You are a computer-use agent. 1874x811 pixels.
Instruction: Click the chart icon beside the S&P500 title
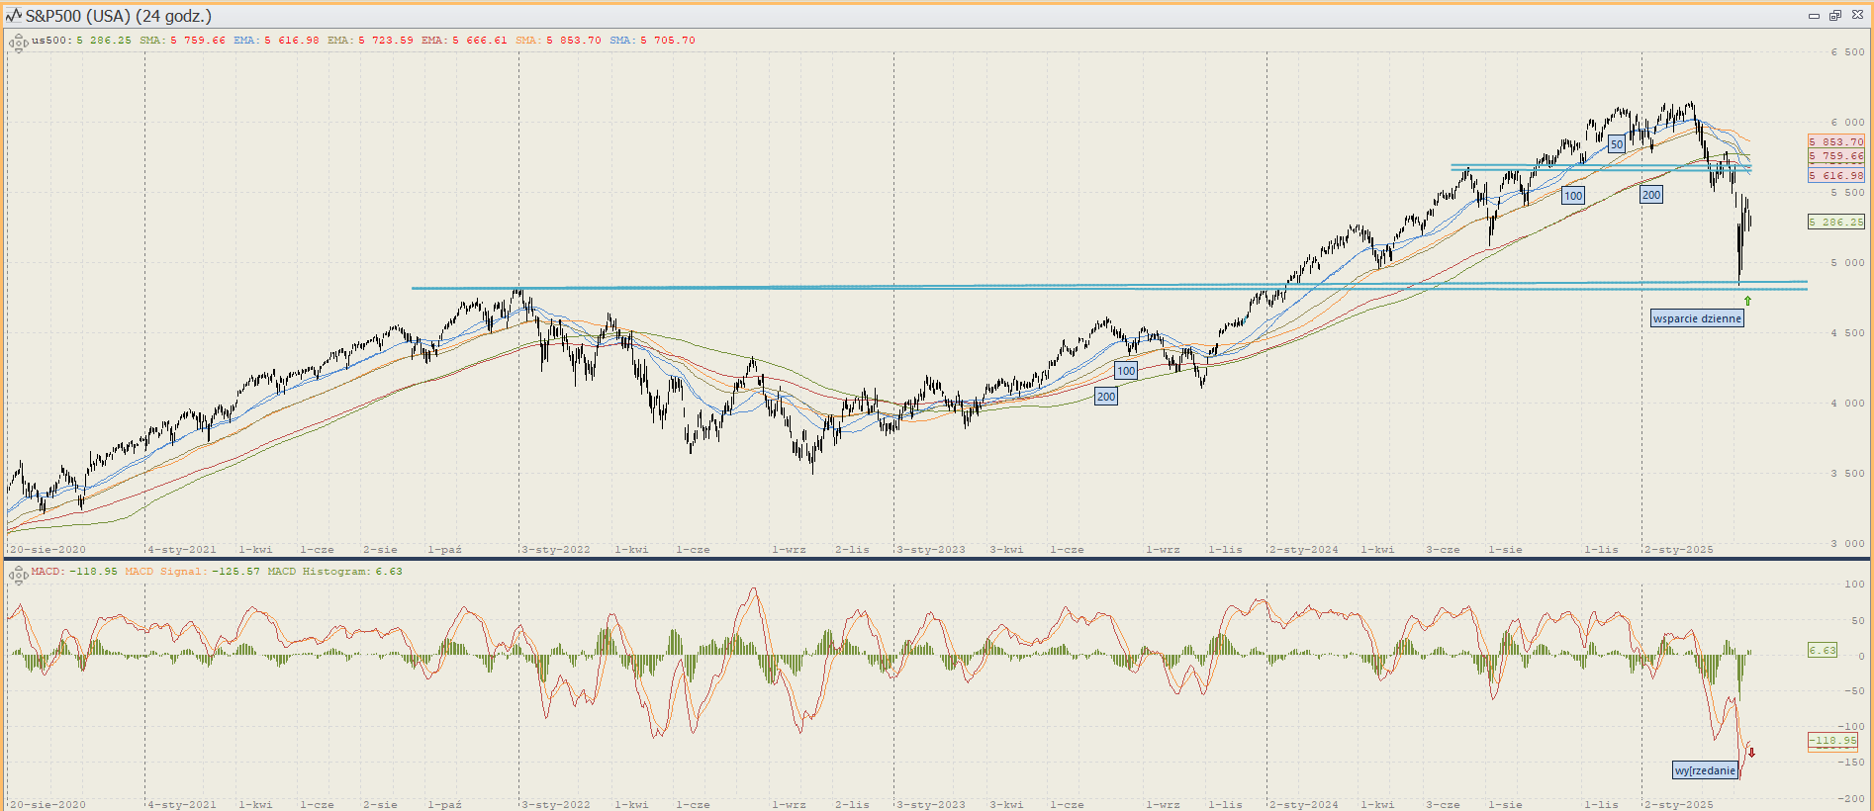click(x=14, y=16)
